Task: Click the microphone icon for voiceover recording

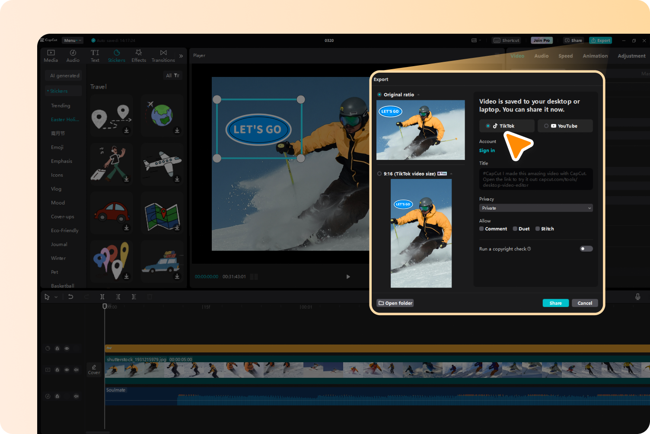Action: click(638, 297)
